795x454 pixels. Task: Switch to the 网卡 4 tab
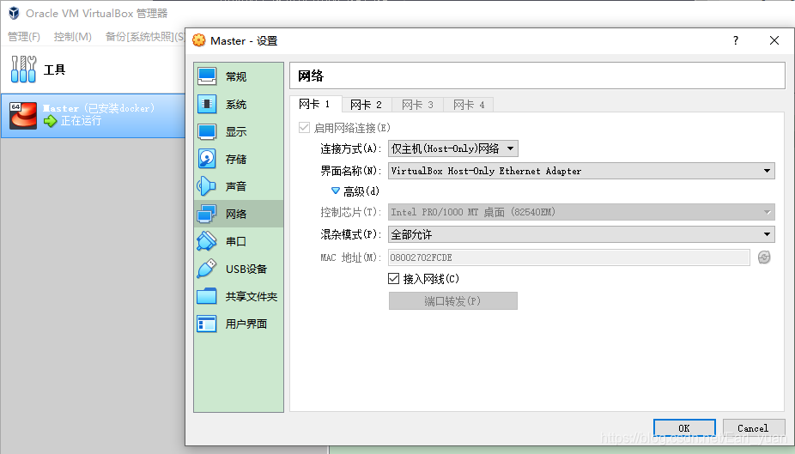(x=469, y=105)
